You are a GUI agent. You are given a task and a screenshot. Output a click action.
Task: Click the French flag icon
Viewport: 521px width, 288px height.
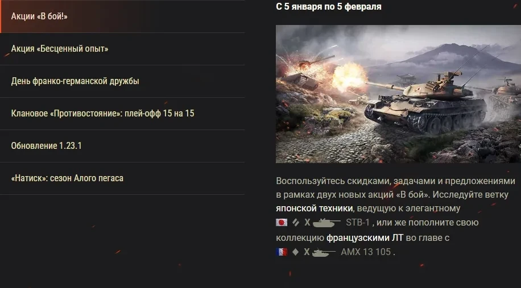[x=282, y=252]
